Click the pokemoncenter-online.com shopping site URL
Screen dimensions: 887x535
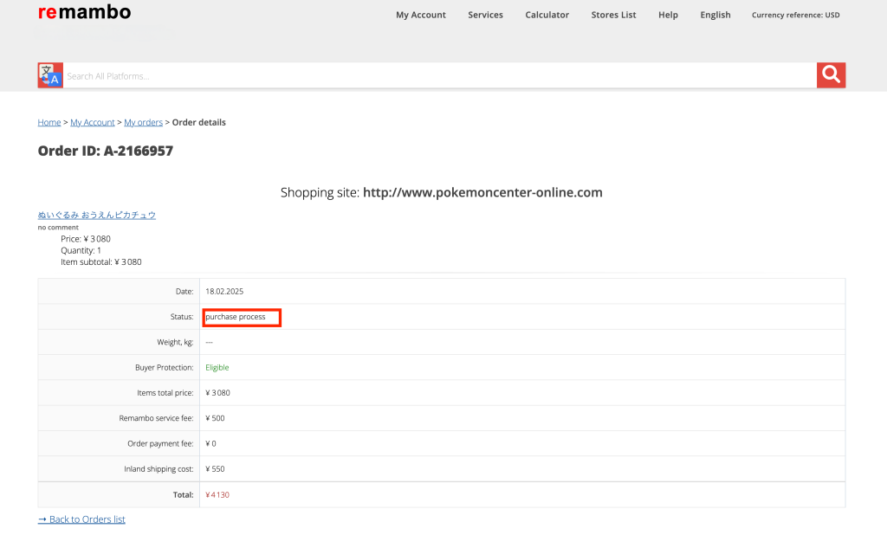tap(482, 192)
